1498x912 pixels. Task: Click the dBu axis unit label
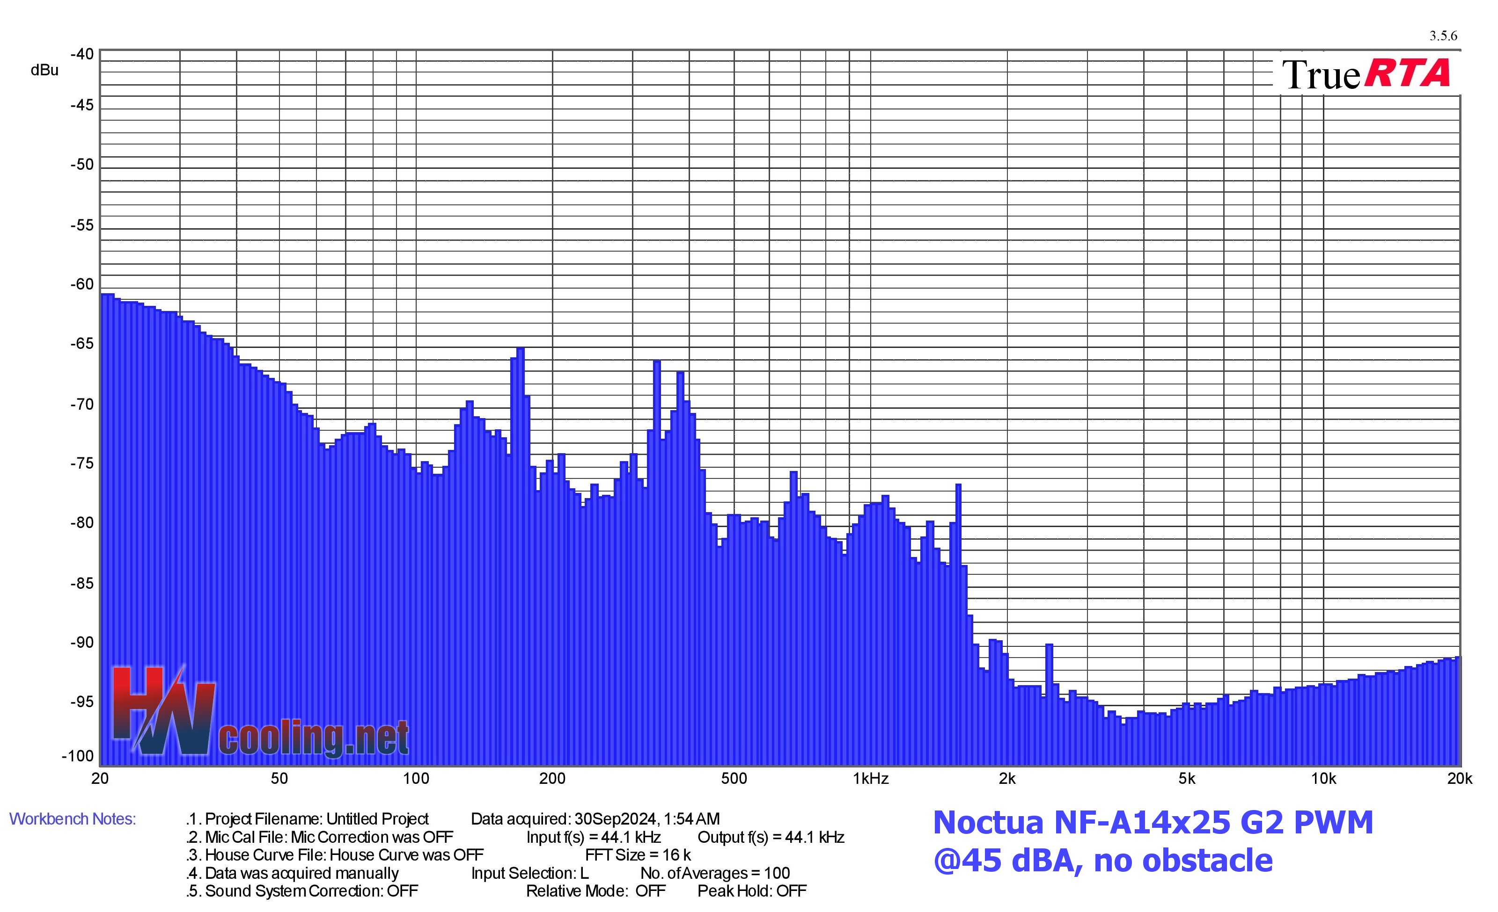pyautogui.click(x=44, y=71)
